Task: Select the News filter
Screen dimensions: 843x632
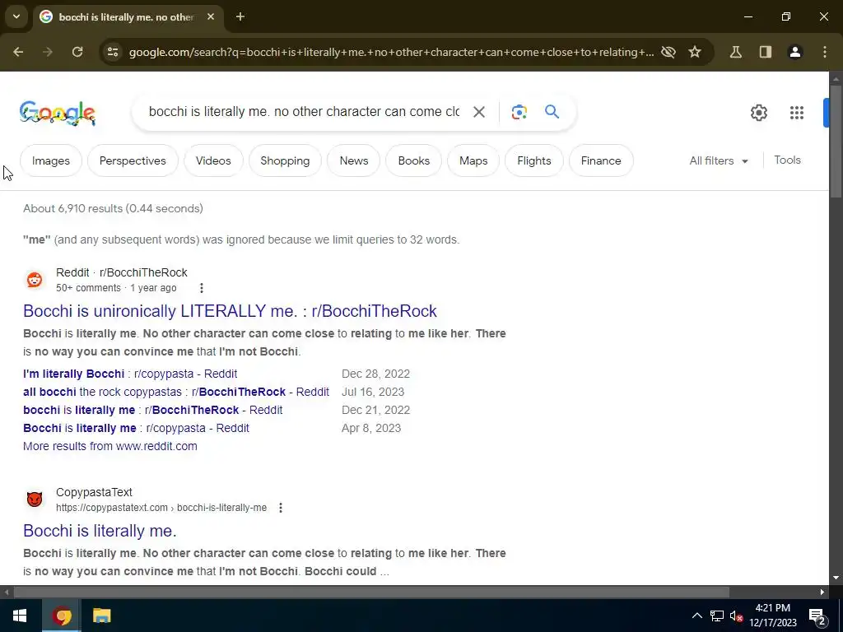Action: pos(354,160)
